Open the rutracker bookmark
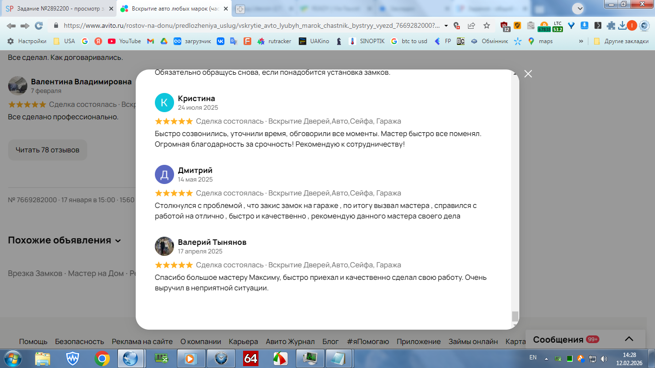The height and width of the screenshot is (368, 655). pyautogui.click(x=274, y=41)
